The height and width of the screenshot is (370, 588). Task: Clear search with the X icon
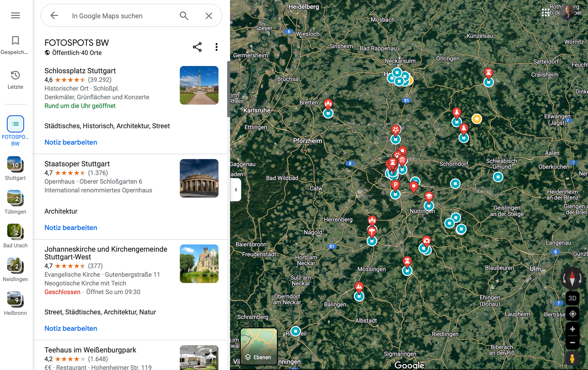click(209, 16)
